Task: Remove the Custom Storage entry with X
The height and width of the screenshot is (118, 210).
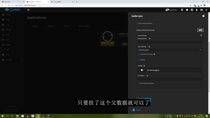Action: click(201, 35)
